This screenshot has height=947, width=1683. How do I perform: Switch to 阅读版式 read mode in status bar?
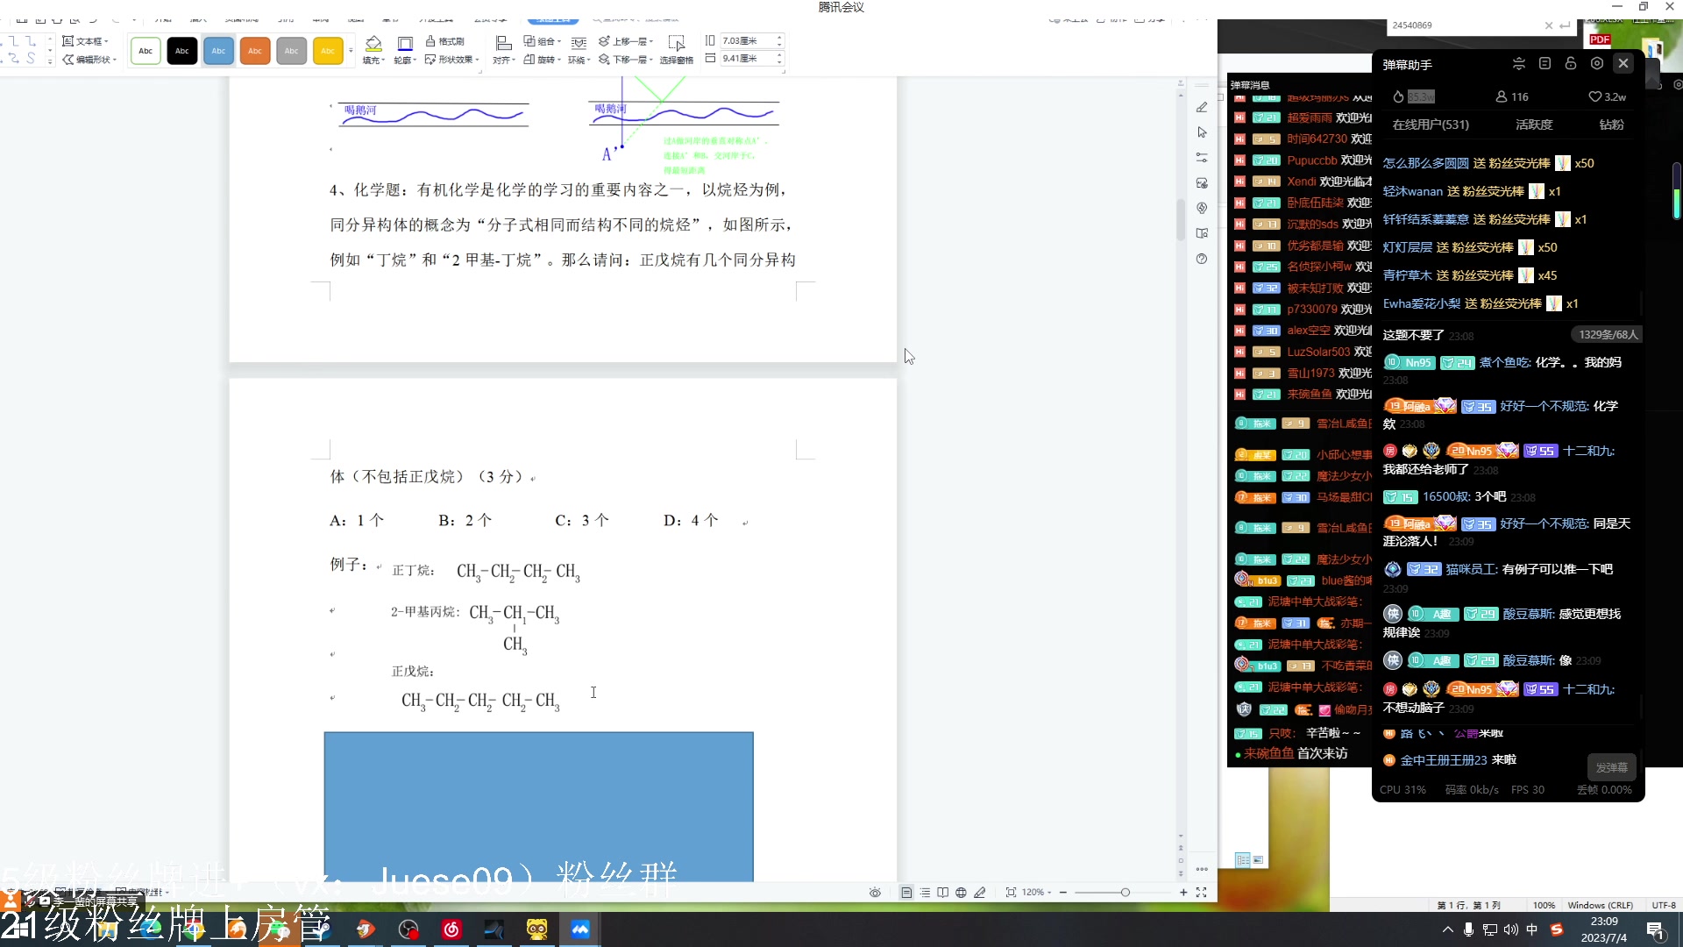[943, 894]
